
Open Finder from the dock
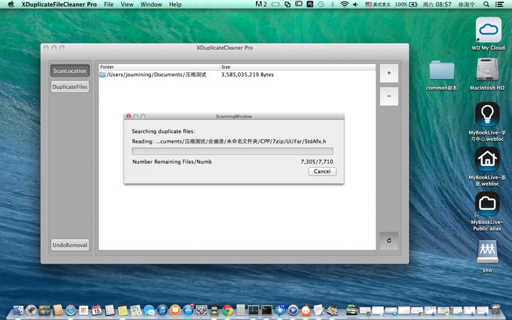point(17,310)
